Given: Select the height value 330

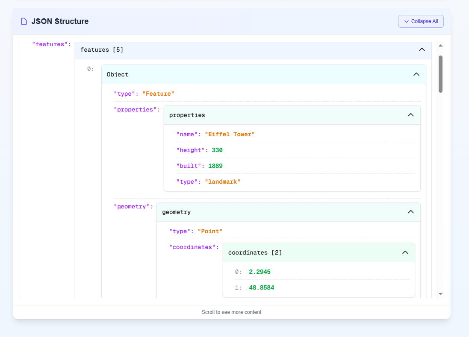Looking at the screenshot, I should (217, 150).
